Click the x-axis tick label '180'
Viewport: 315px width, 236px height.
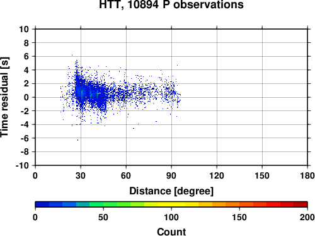(x=307, y=175)
